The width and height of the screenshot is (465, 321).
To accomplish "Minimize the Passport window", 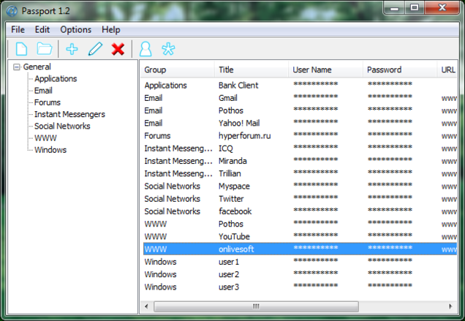I will 394,8.
